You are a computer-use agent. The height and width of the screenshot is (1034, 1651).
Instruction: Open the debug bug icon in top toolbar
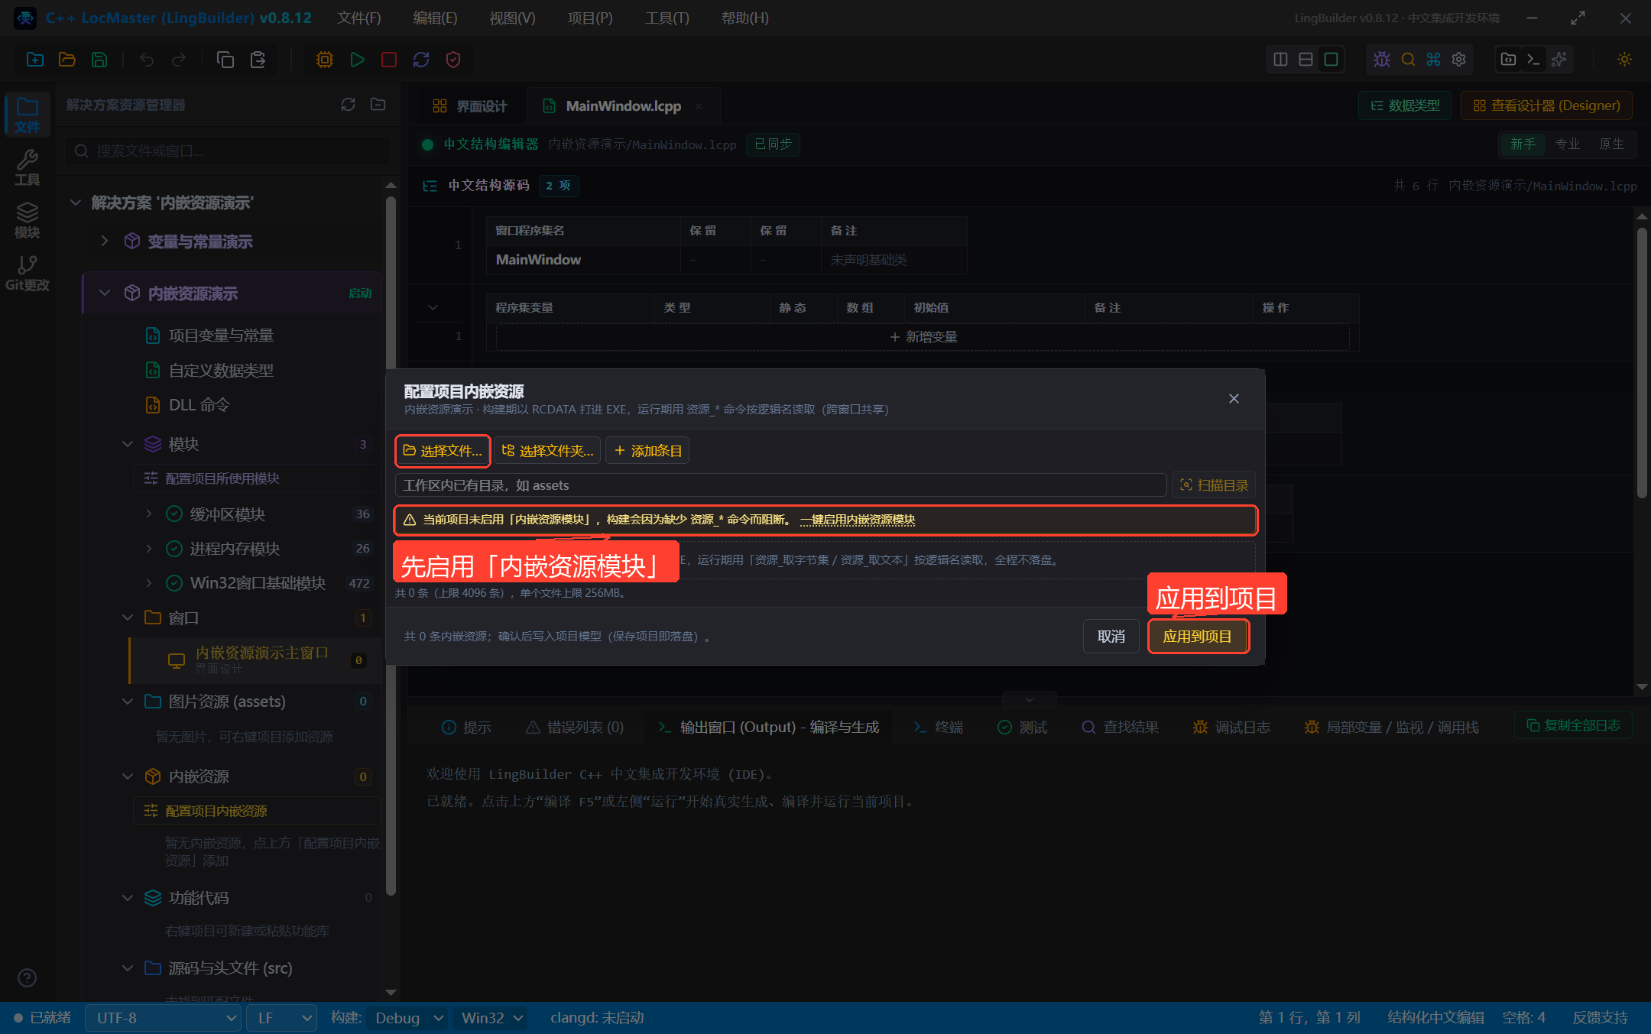pos(1382,60)
